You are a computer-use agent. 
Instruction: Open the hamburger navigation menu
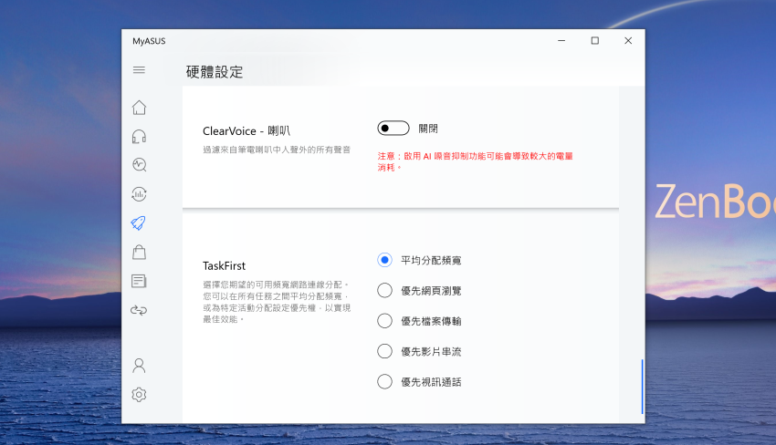(x=139, y=70)
